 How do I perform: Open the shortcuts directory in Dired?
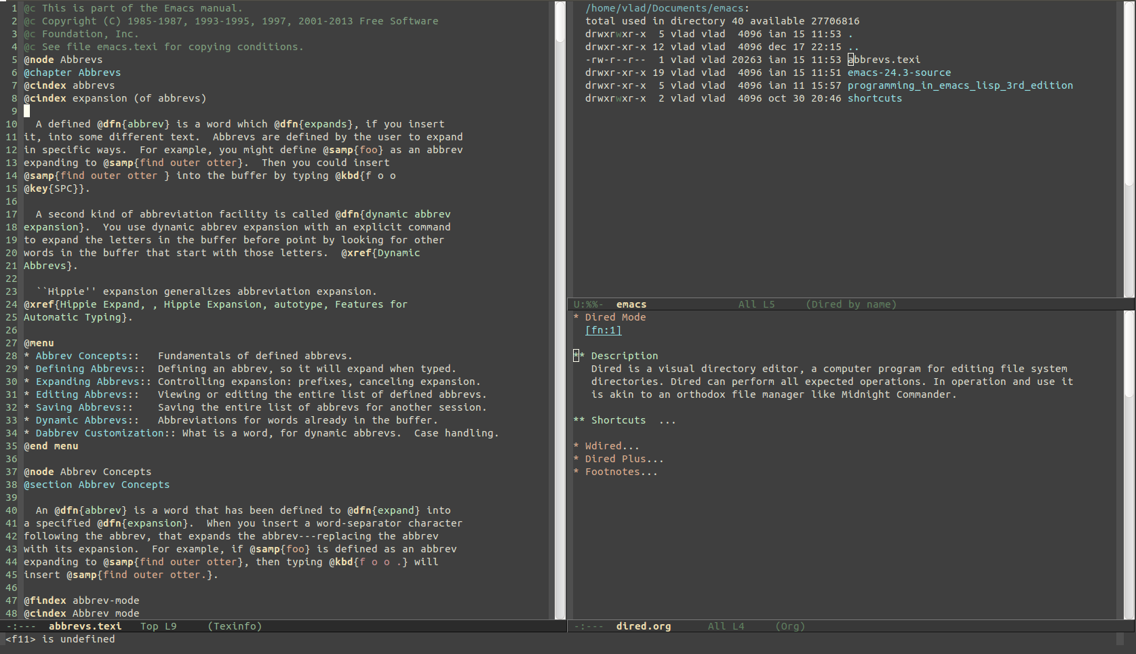coord(875,98)
